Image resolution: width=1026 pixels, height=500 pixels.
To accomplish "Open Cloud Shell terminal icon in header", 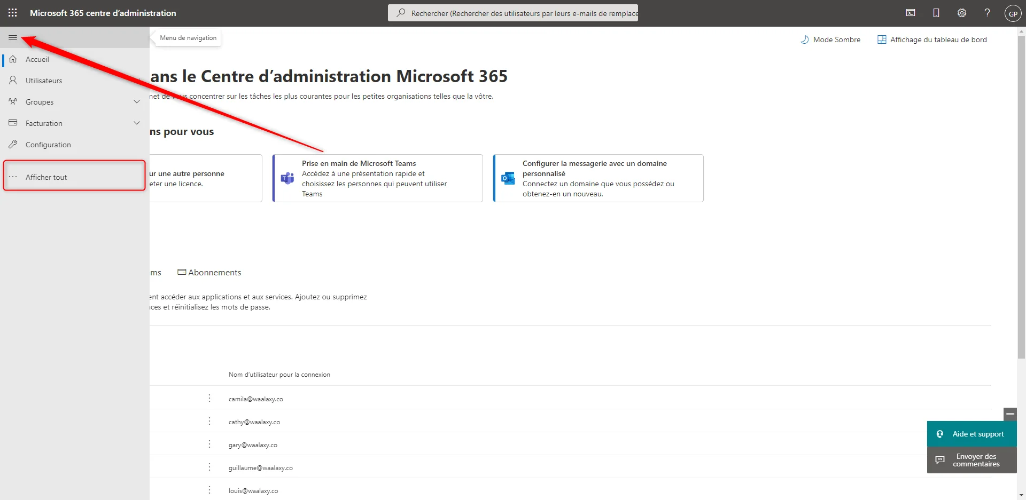I will click(x=911, y=13).
